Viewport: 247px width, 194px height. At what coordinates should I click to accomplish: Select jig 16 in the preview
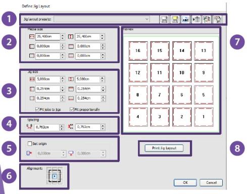138,51
